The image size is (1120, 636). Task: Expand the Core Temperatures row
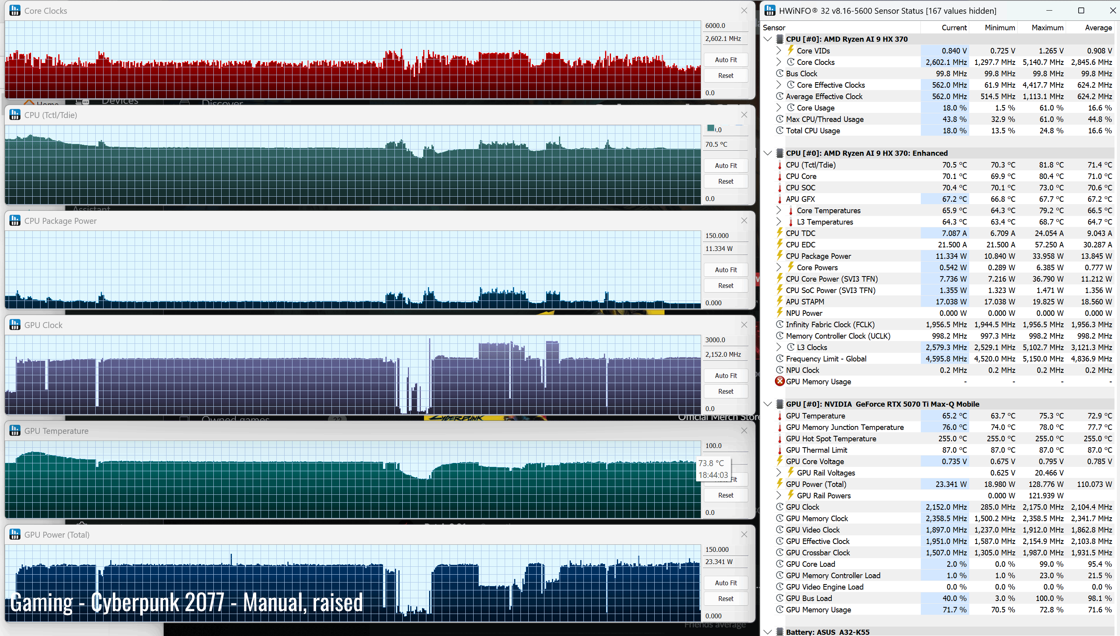click(x=779, y=210)
